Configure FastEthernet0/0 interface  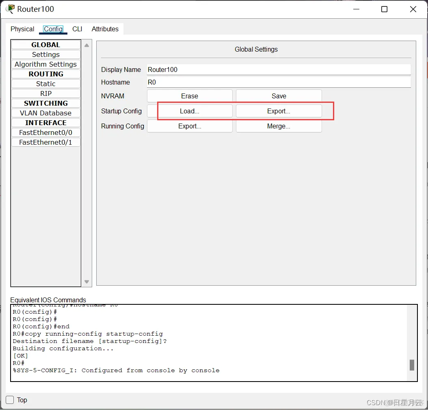pyautogui.click(x=46, y=132)
